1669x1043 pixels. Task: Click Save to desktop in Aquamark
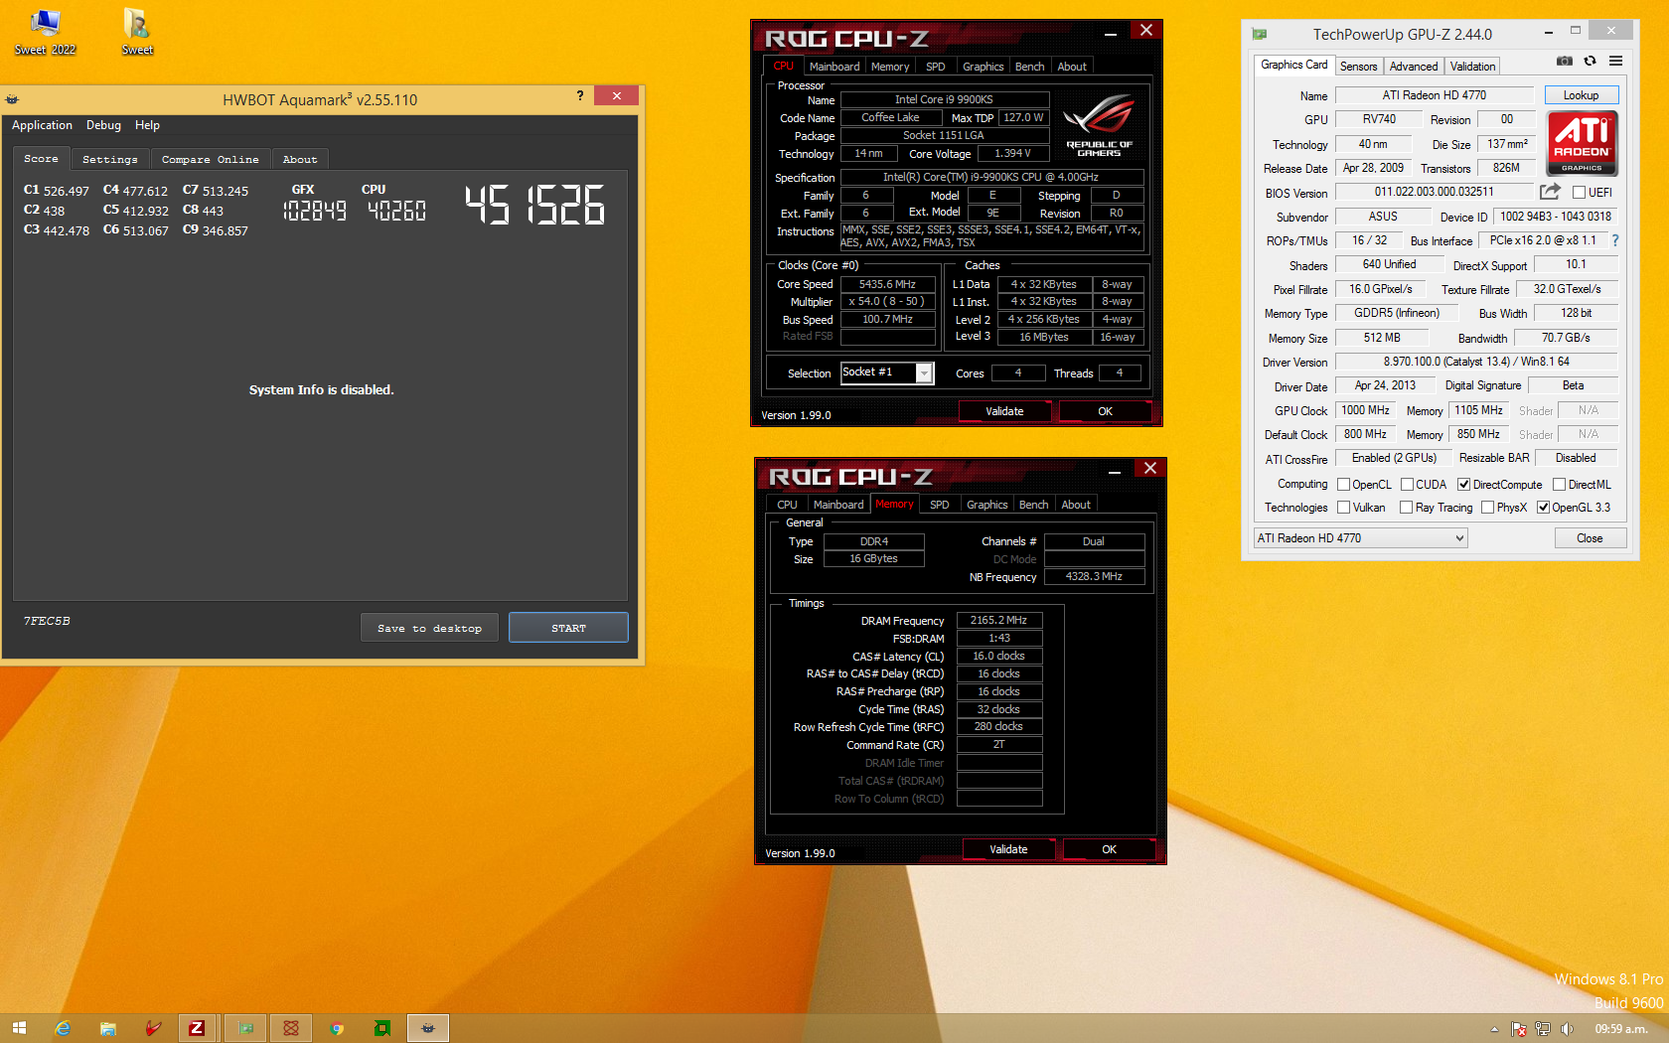[429, 628]
